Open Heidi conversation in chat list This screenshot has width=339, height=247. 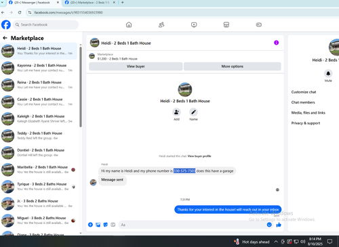[39, 51]
